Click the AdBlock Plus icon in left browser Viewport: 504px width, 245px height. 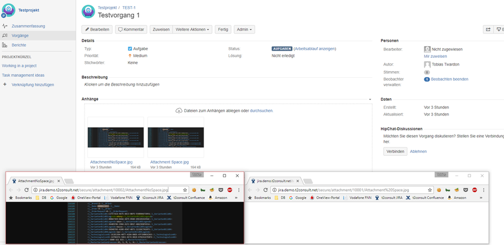[230, 190]
